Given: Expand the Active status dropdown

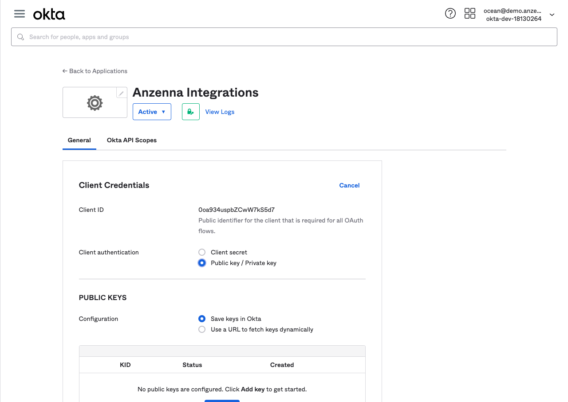Looking at the screenshot, I should (x=151, y=112).
